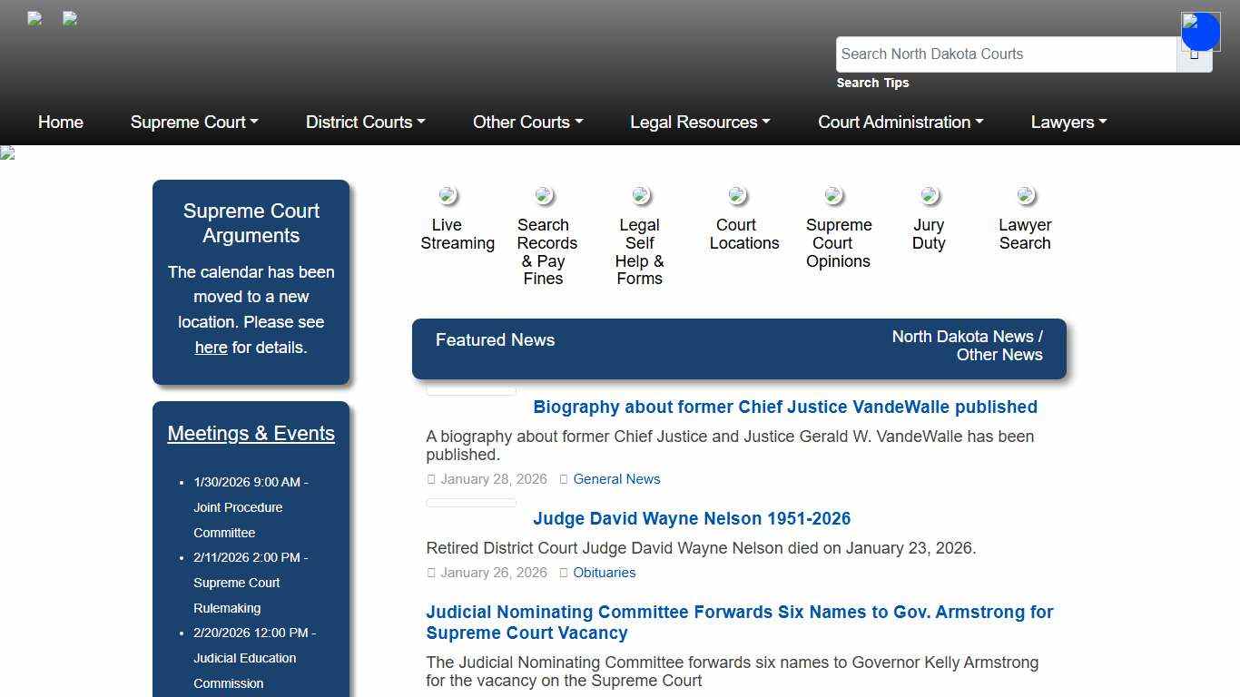The height and width of the screenshot is (697, 1240).
Task: Click the Supreme Court Opinions icon
Action: click(834, 194)
